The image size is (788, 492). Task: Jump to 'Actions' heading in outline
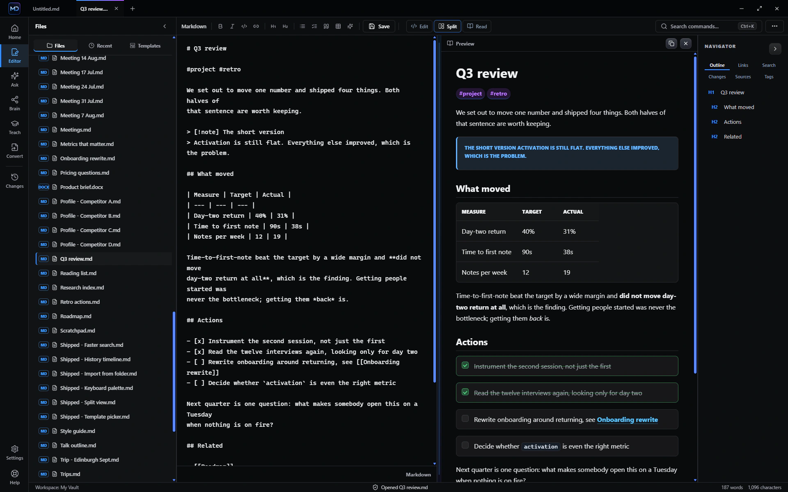click(733, 122)
